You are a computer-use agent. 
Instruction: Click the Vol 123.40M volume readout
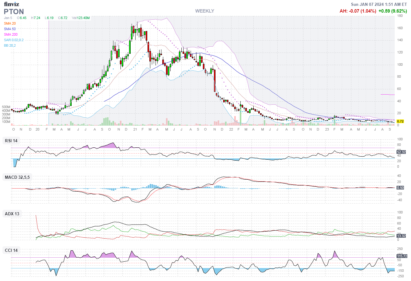tap(81, 18)
